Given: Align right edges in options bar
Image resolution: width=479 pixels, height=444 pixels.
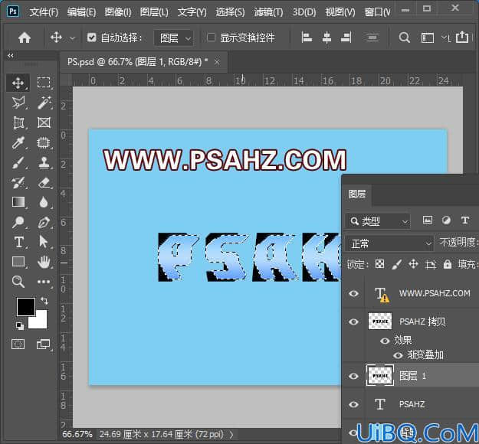Looking at the screenshot, I should [x=346, y=38].
